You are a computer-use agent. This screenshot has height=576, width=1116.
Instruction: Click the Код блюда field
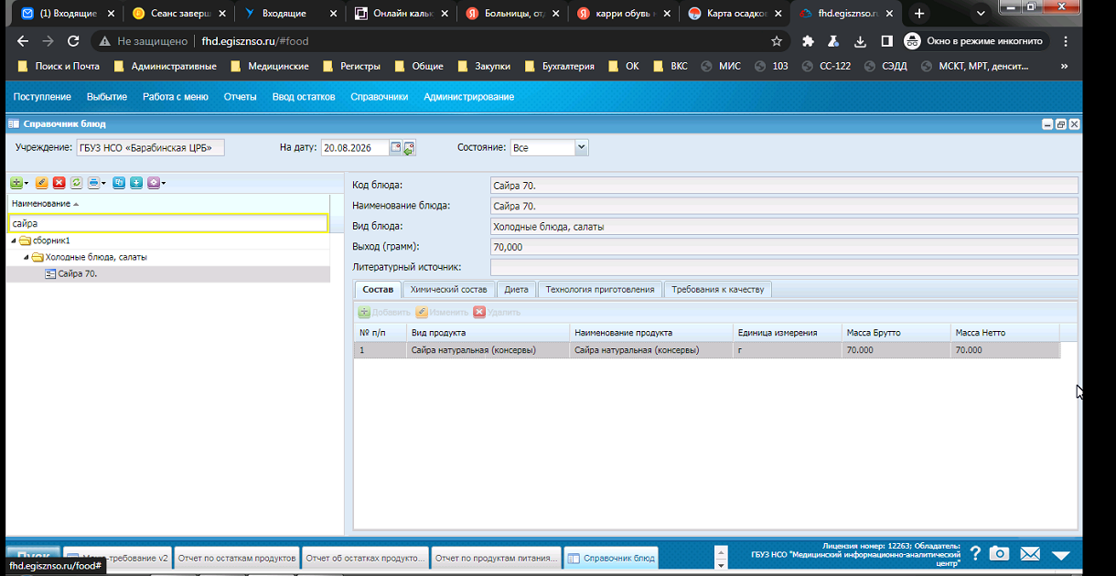(784, 186)
